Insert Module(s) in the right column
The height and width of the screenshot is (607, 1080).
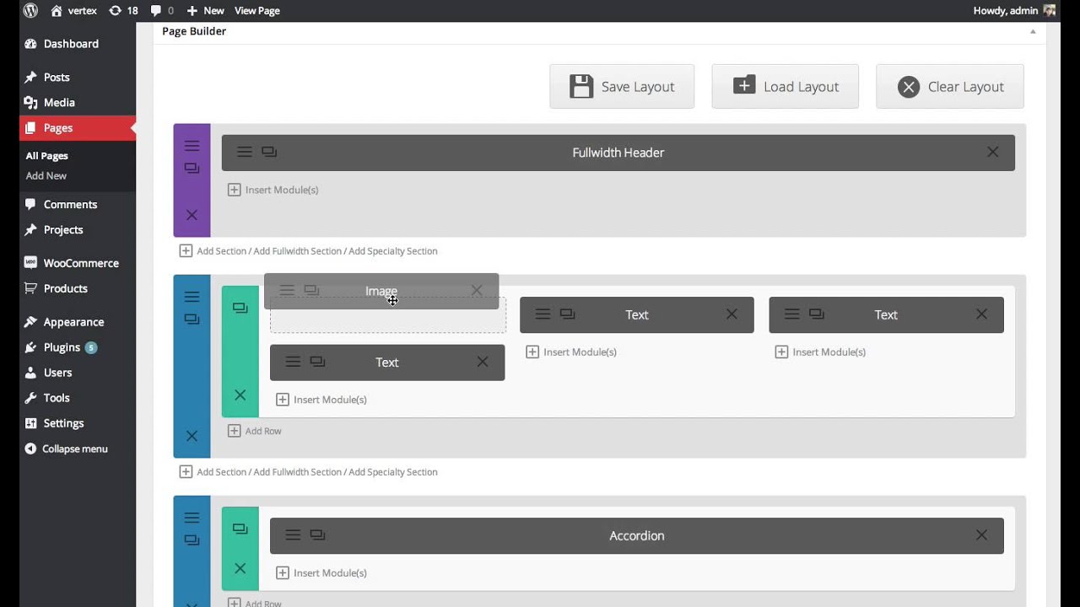tap(820, 352)
